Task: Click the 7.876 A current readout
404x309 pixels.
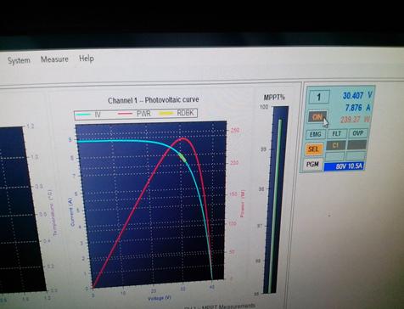Action: click(358, 108)
